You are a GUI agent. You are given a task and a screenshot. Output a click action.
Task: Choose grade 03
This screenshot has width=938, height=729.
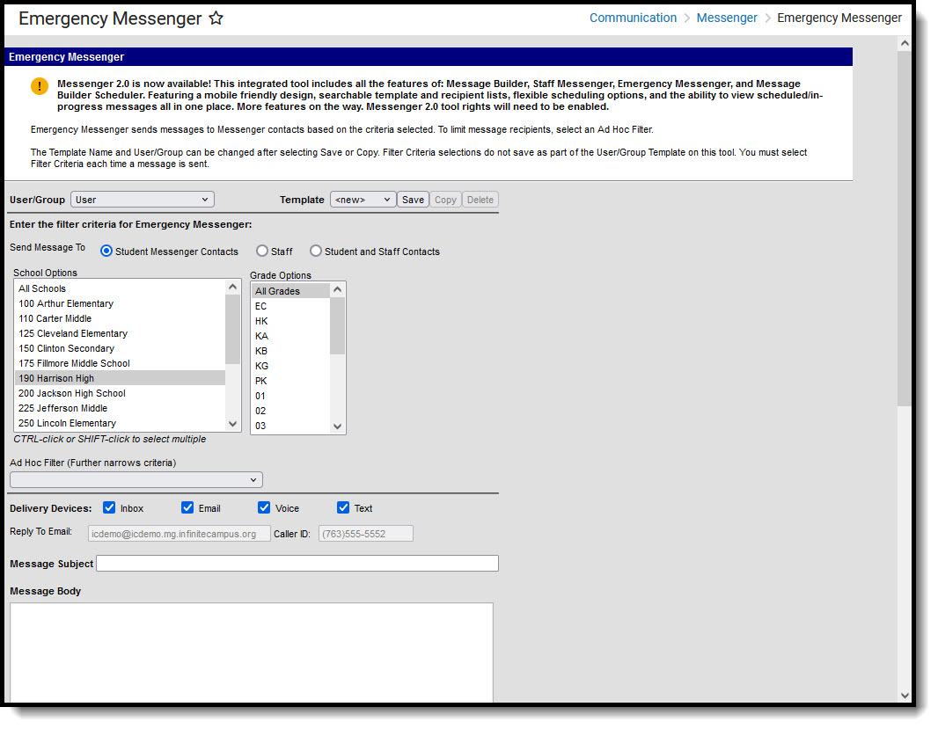290,426
